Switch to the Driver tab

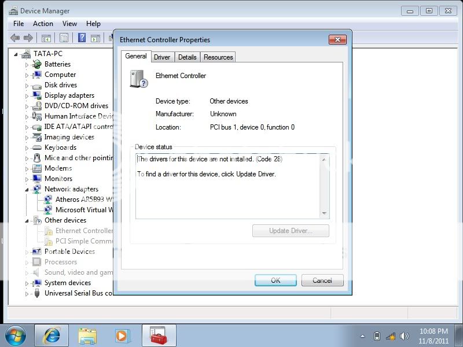(162, 57)
